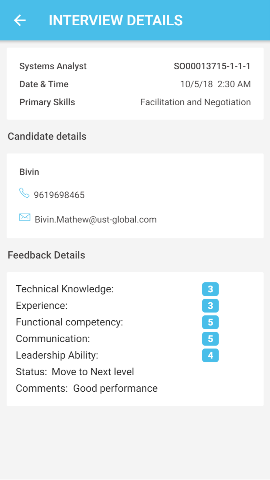
Task: Select the Candidate details section heading
Action: point(47,136)
